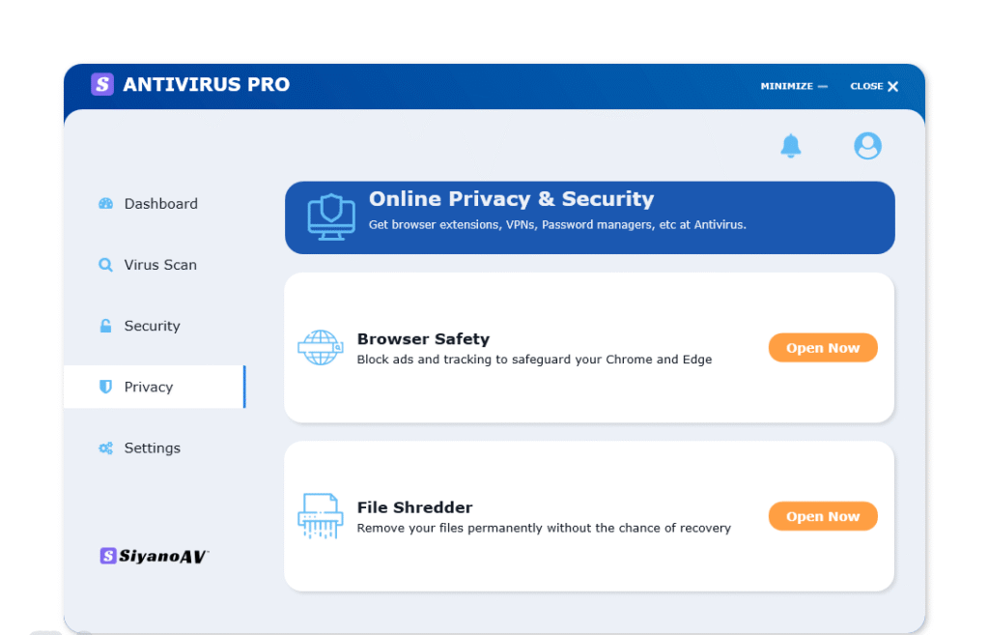Open Settings using the gears icon
Screen dimensions: 989x635
(x=104, y=447)
